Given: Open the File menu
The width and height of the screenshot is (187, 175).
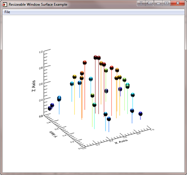Looking at the screenshot, I should pos(7,12).
